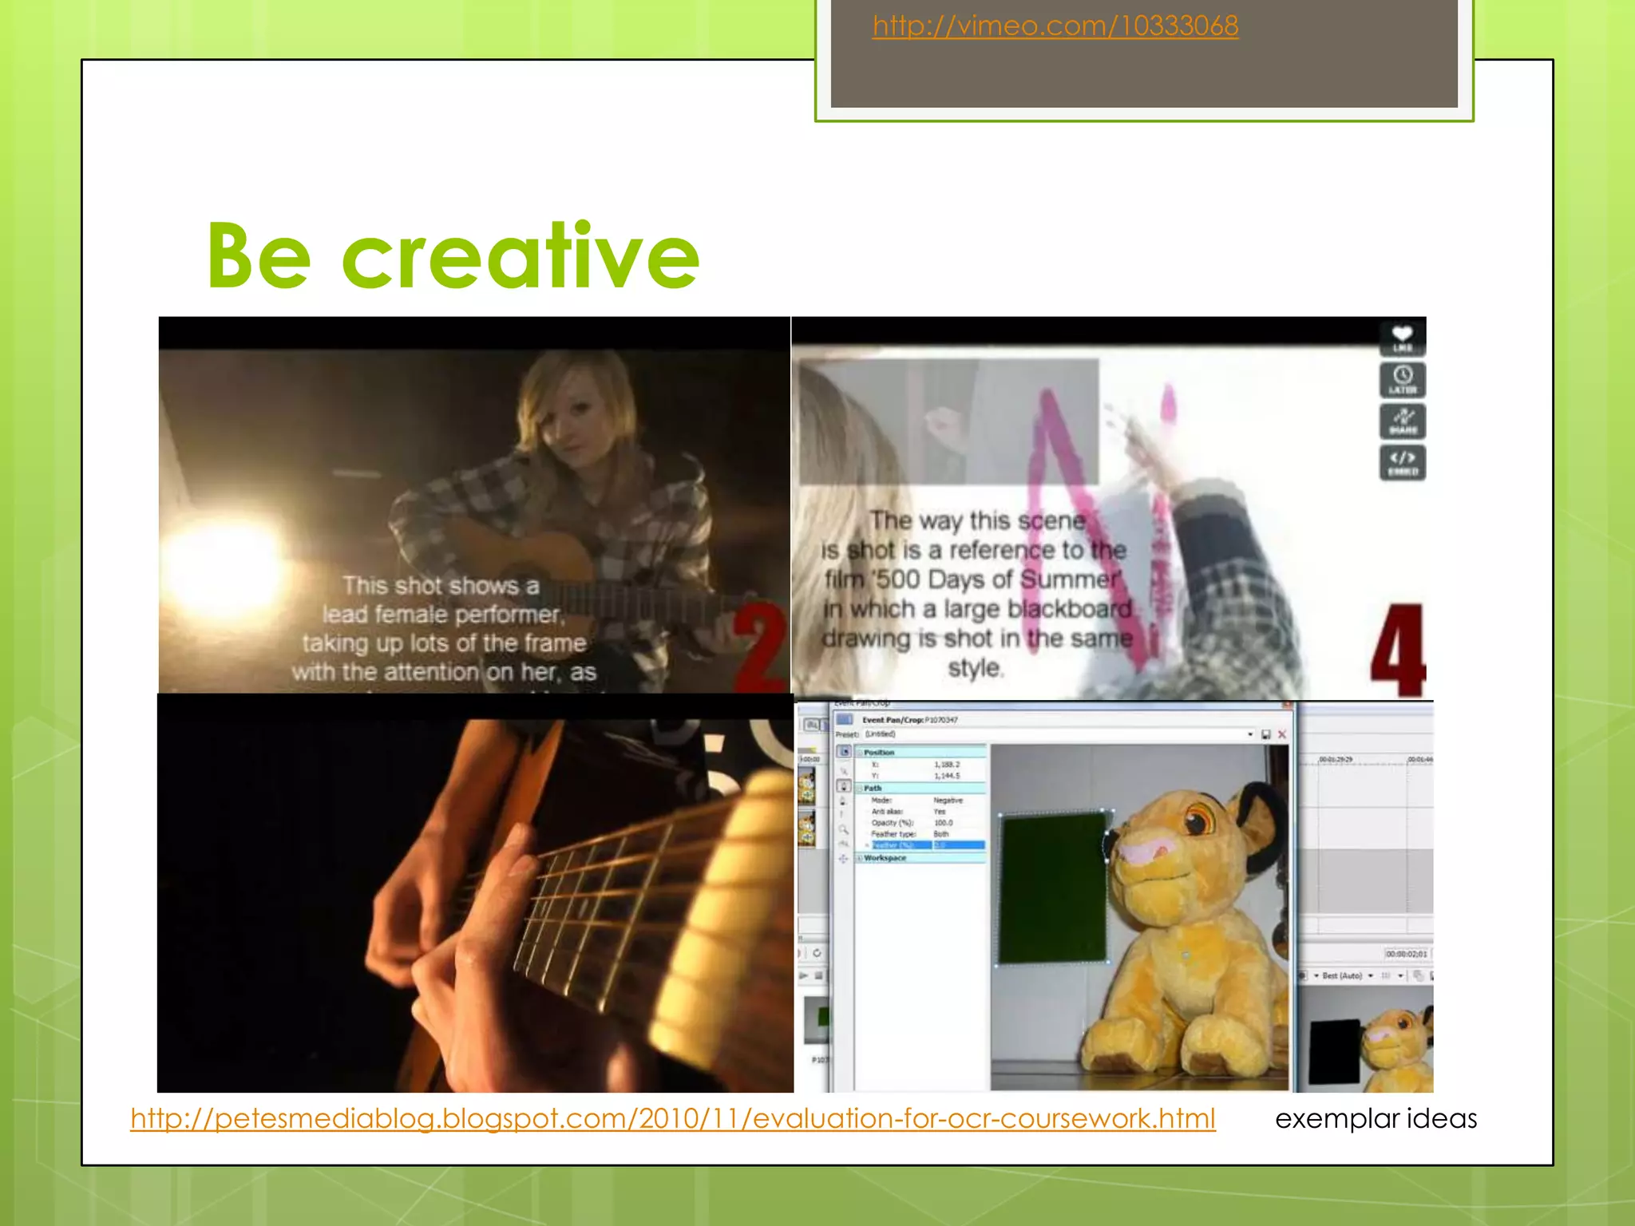Click the move crosshair tool in Pan/Crop sidebar
Image resolution: width=1635 pixels, height=1226 pixels.
[x=843, y=859]
